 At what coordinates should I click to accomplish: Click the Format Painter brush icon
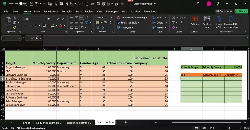coord(15,27)
